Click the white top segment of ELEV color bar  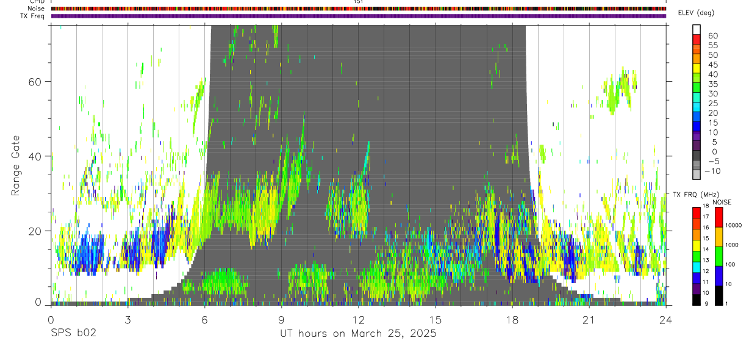[697, 29]
